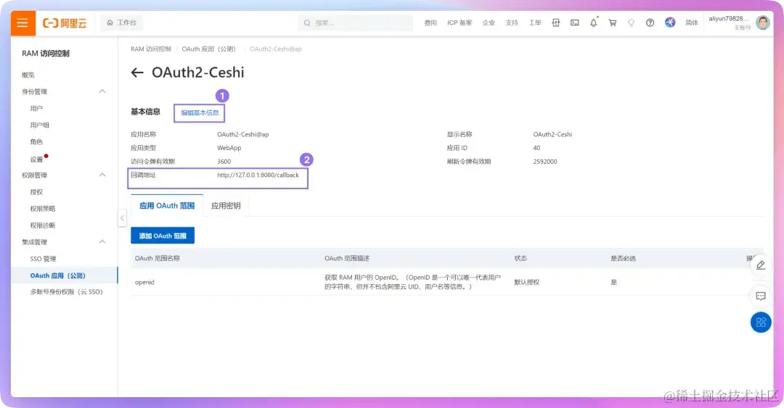The image size is (784, 408).
Task: Click the 默认授权 status cell
Action: 526,282
